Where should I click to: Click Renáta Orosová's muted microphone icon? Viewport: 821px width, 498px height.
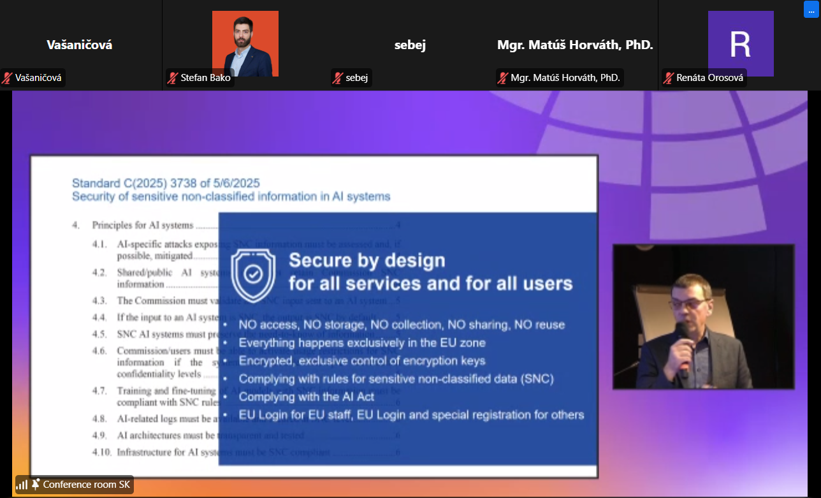(x=669, y=78)
